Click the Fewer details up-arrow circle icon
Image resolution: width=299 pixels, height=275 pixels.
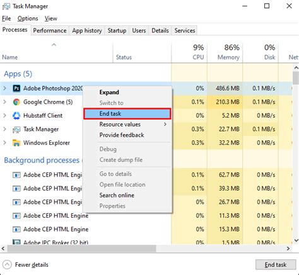[7, 265]
